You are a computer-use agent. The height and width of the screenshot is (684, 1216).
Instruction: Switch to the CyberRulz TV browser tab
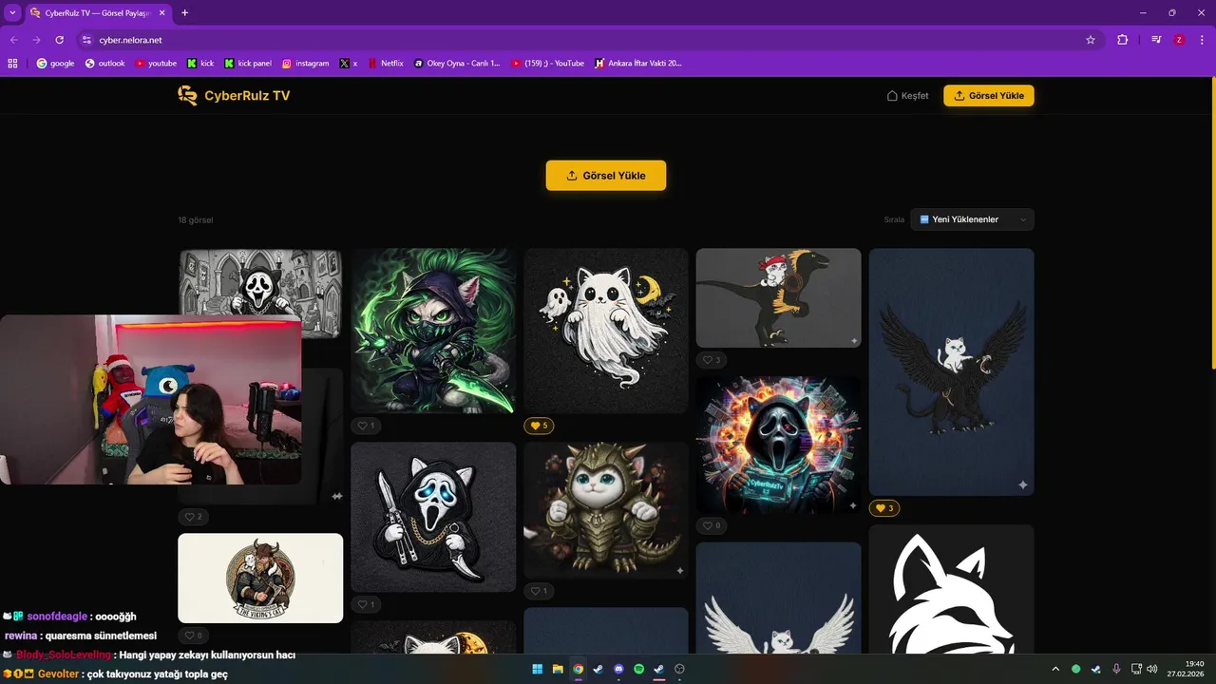tap(98, 13)
